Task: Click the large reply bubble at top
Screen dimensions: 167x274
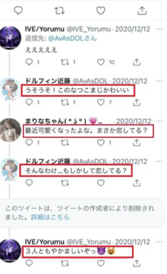Action: click(x=18, y=11)
